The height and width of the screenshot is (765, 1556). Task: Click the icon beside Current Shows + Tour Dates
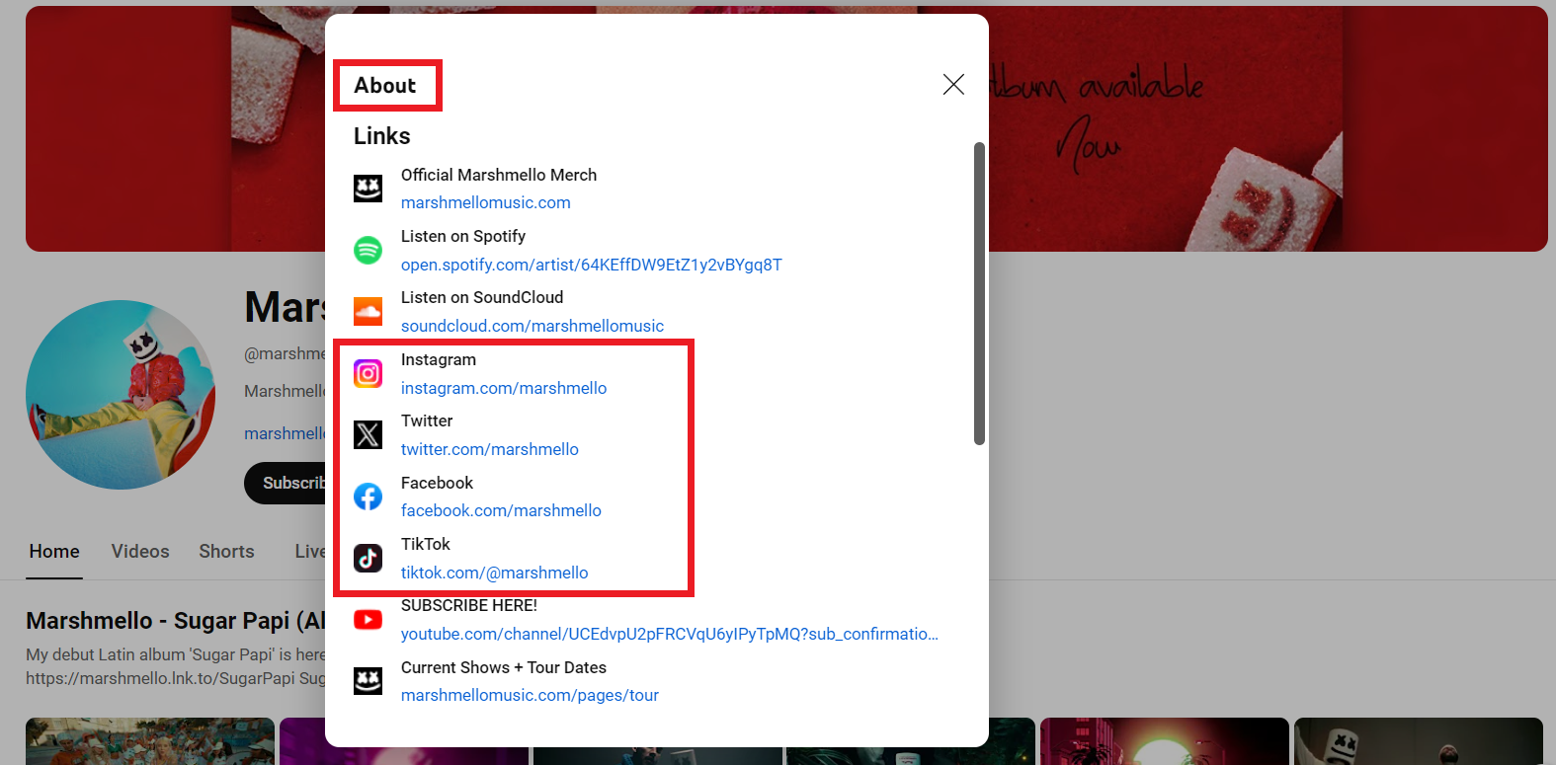pyautogui.click(x=368, y=681)
